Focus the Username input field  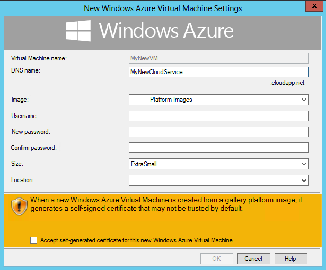coord(218,116)
